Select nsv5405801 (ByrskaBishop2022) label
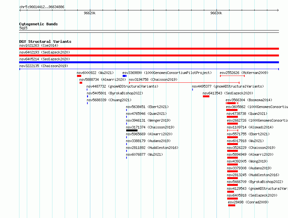288x218 pixels. click(x=115, y=93)
